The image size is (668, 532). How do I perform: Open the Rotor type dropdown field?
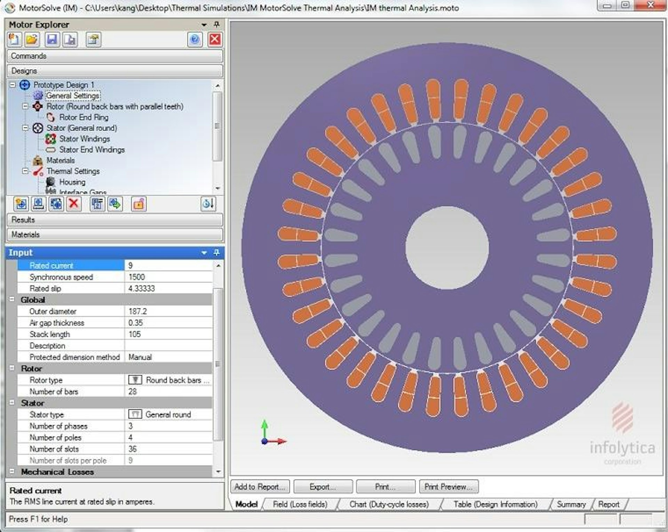[169, 380]
